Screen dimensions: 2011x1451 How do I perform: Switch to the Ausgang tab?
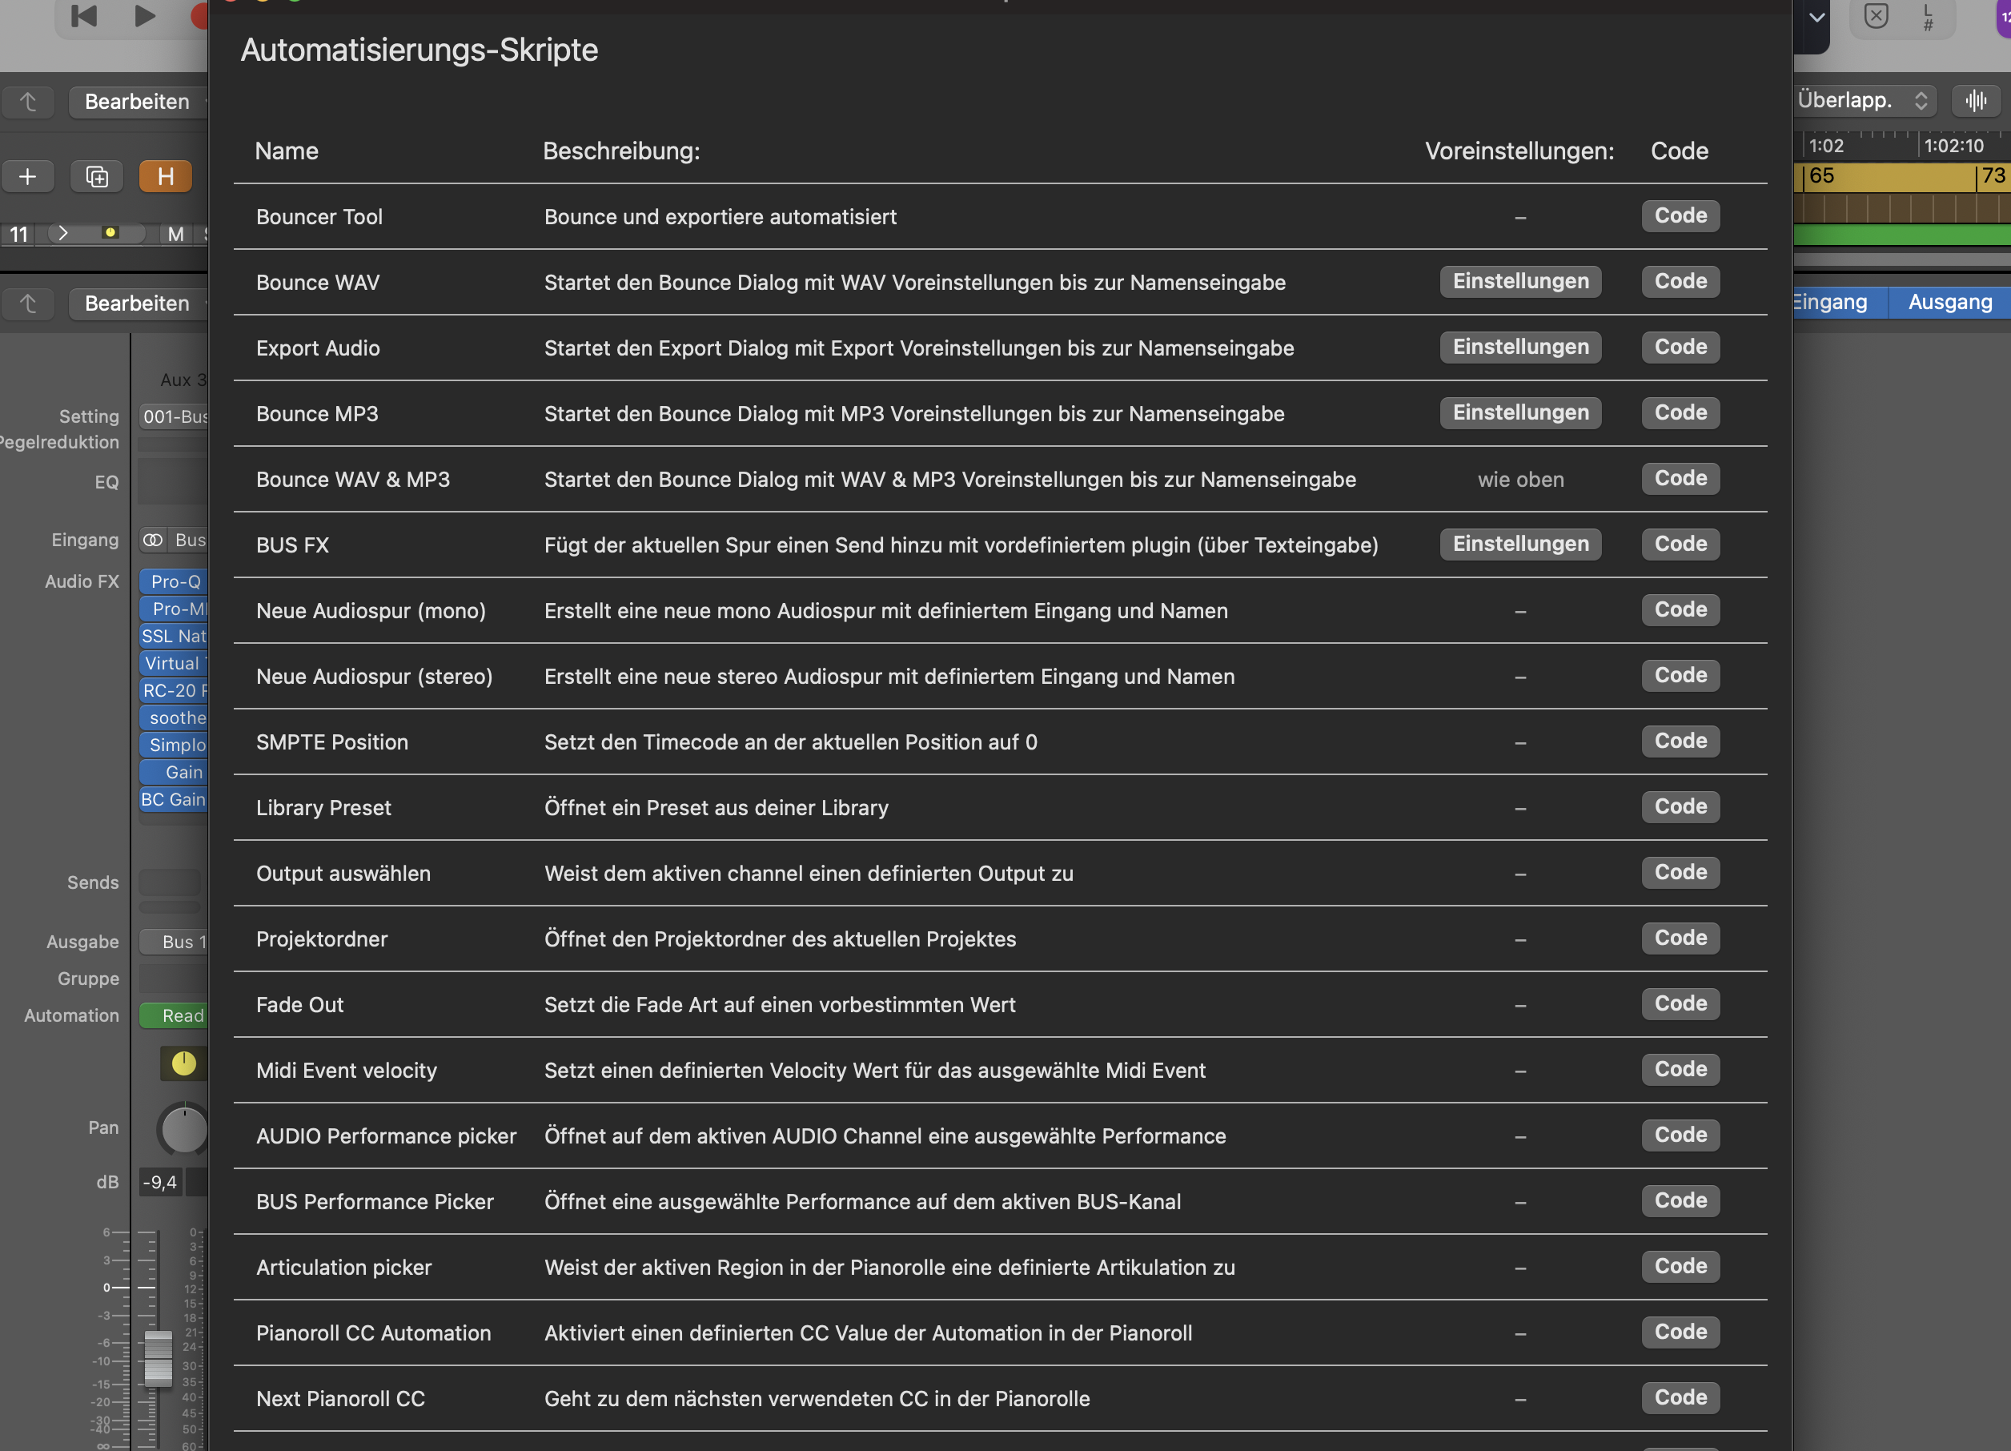coord(1949,302)
